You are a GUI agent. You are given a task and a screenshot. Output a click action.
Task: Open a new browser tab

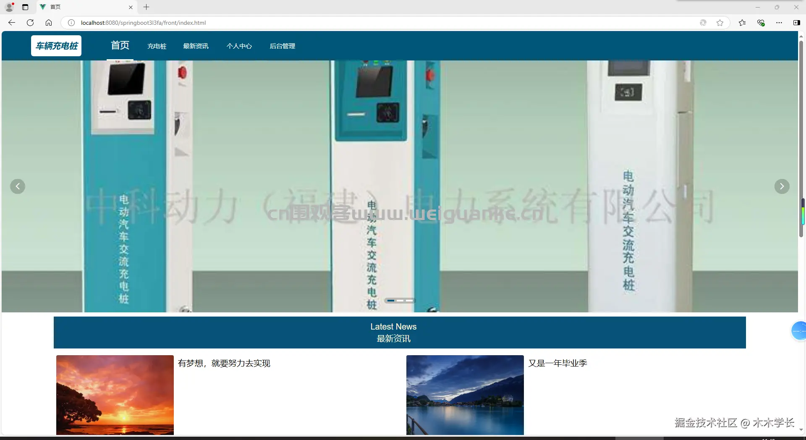point(146,7)
